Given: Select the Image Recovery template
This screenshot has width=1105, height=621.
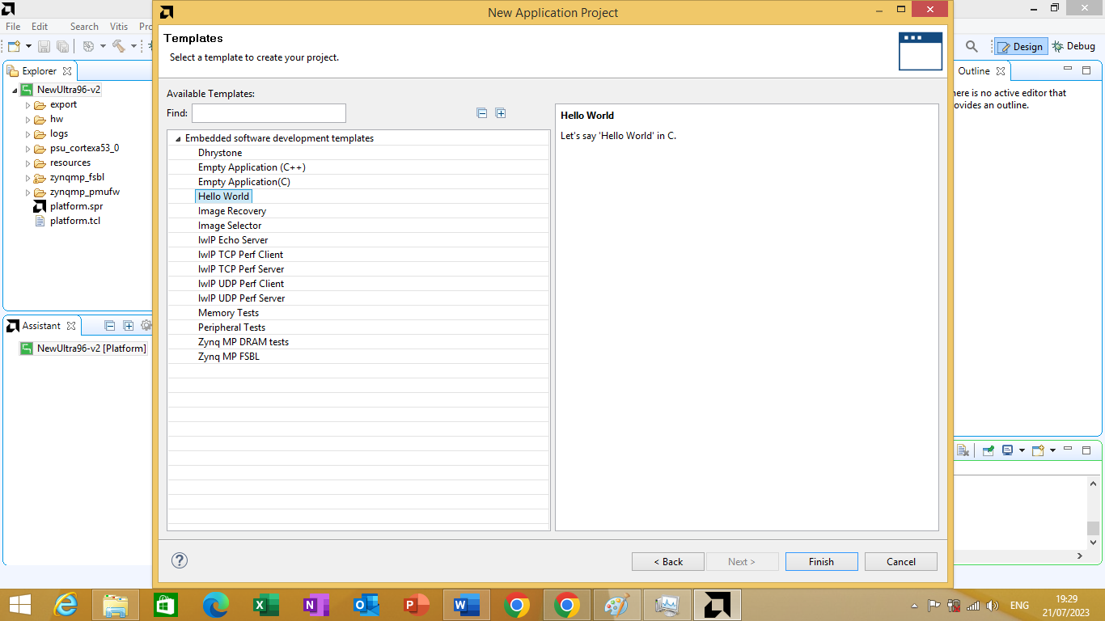Looking at the screenshot, I should click(x=231, y=211).
